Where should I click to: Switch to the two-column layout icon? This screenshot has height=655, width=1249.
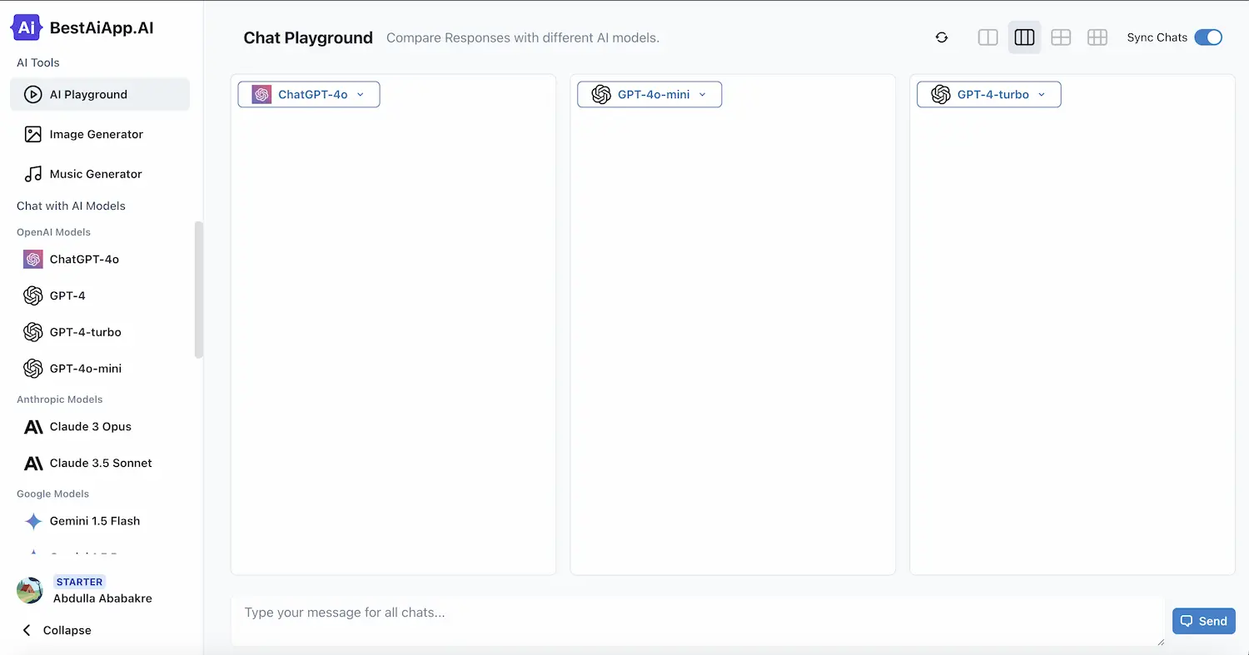[988, 37]
